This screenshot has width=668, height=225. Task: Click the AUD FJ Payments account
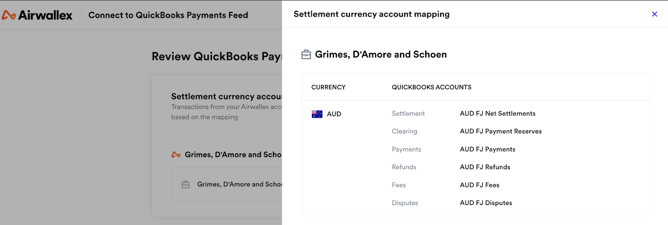pyautogui.click(x=487, y=149)
